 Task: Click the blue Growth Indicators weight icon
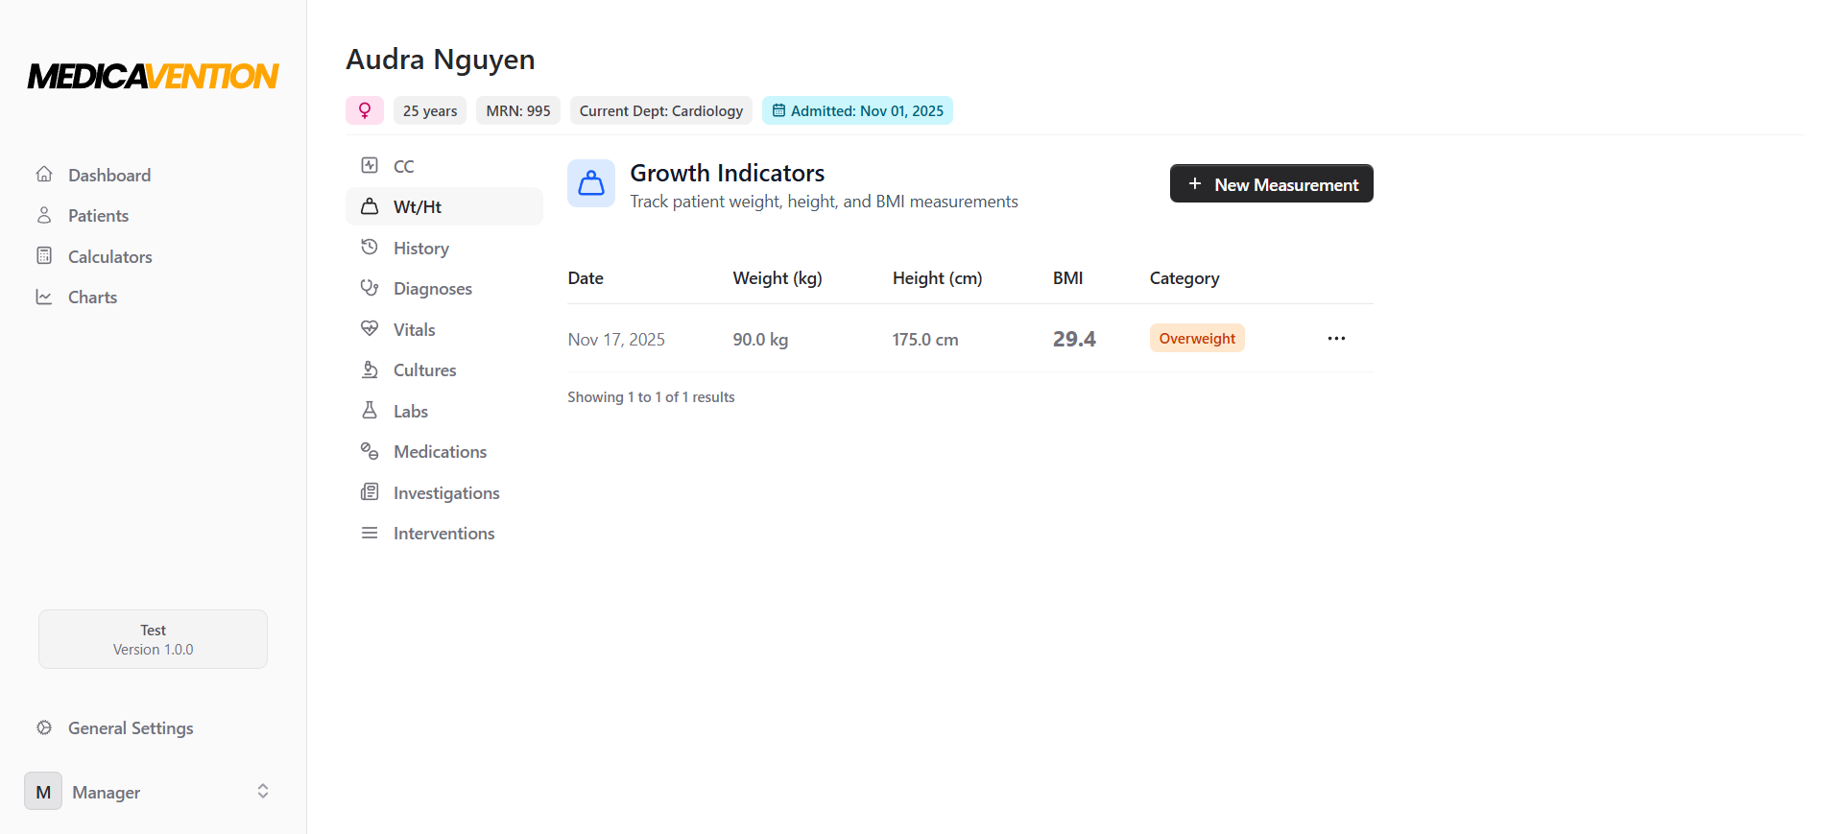coord(591,183)
